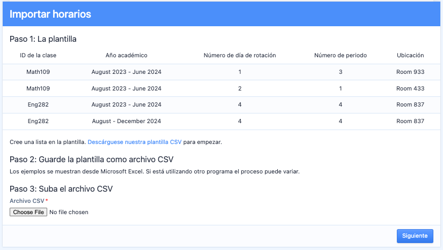Click Eng282 in the August - December row
This screenshot has width=443, height=250.
[38, 121]
